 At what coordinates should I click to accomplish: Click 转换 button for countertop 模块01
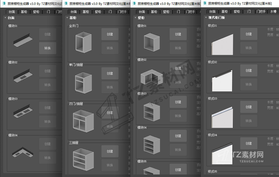[x=47, y=48]
